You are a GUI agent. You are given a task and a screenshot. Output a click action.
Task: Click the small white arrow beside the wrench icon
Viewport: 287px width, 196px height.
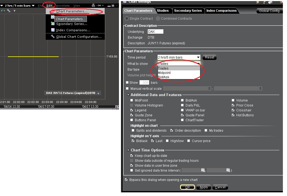pos(15,11)
